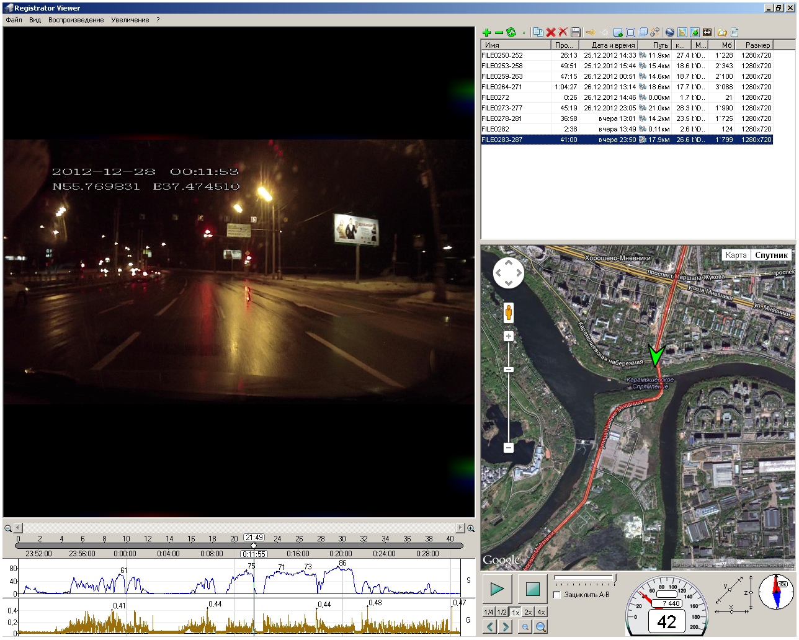This screenshot has height=640, width=799.
Task: Click the small magnifier zoom button
Action: pos(525,627)
